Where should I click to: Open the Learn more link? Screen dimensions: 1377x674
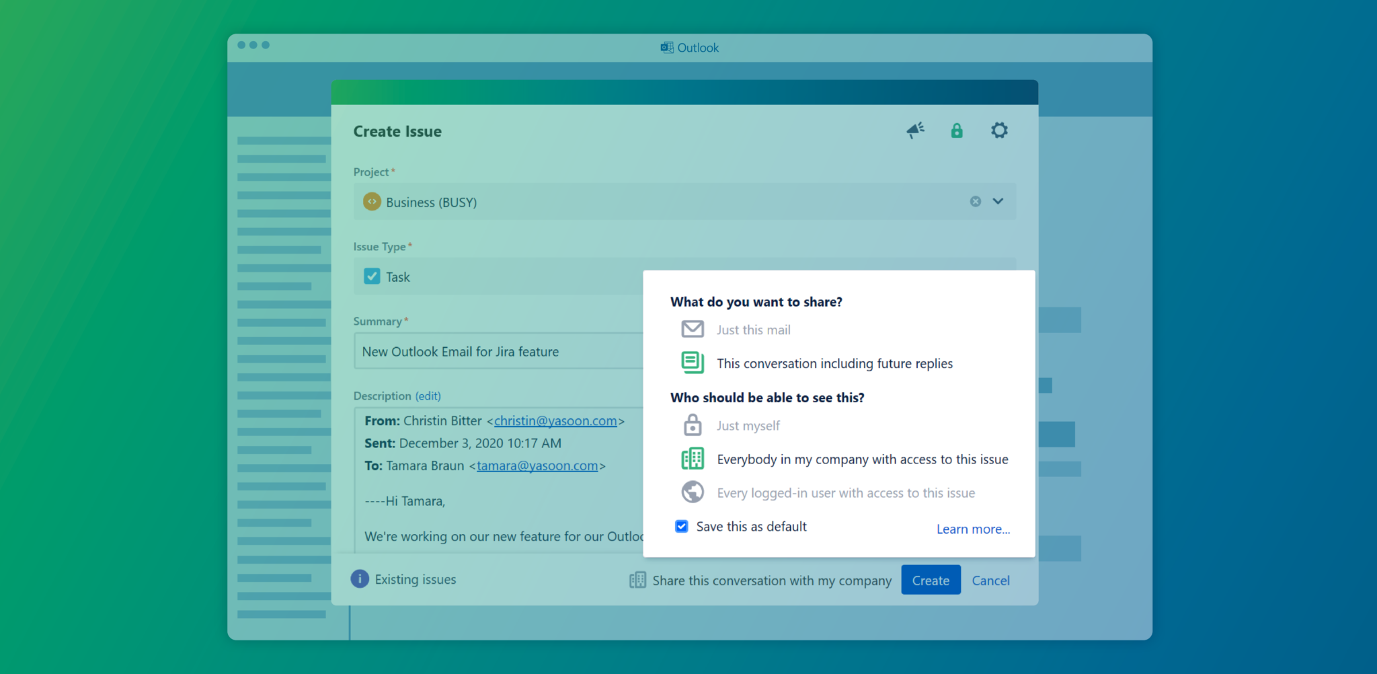point(973,529)
